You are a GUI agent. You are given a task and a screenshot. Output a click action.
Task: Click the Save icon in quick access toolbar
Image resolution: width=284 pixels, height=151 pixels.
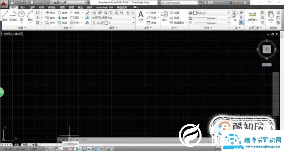(22, 3)
